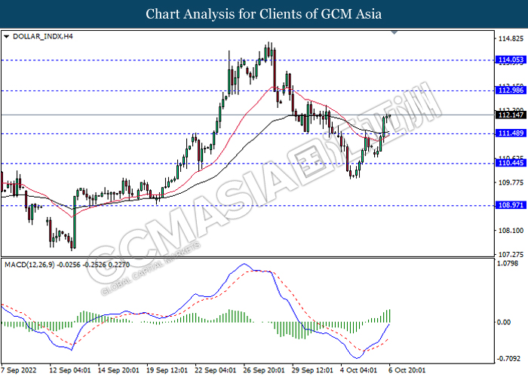528x377 pixels.
Task: Click the MACD zero level 0.00
Action: [x=504, y=323]
